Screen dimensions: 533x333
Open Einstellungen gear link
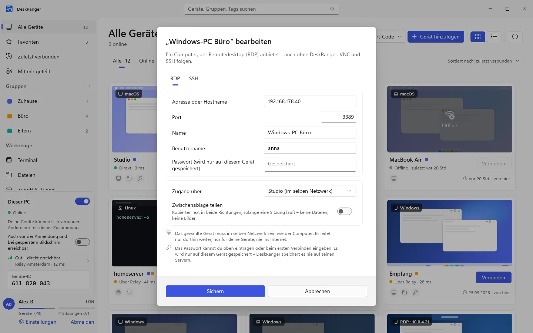tap(38, 322)
